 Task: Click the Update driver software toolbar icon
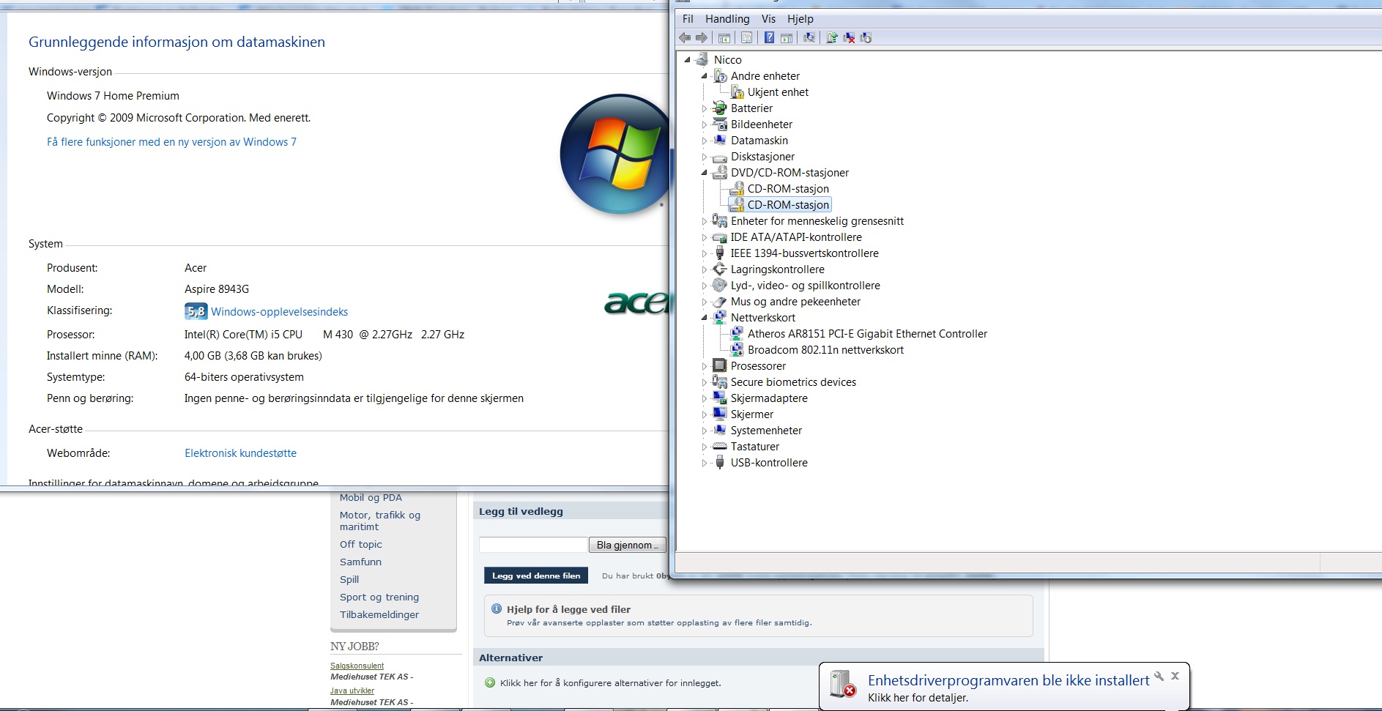[832, 37]
